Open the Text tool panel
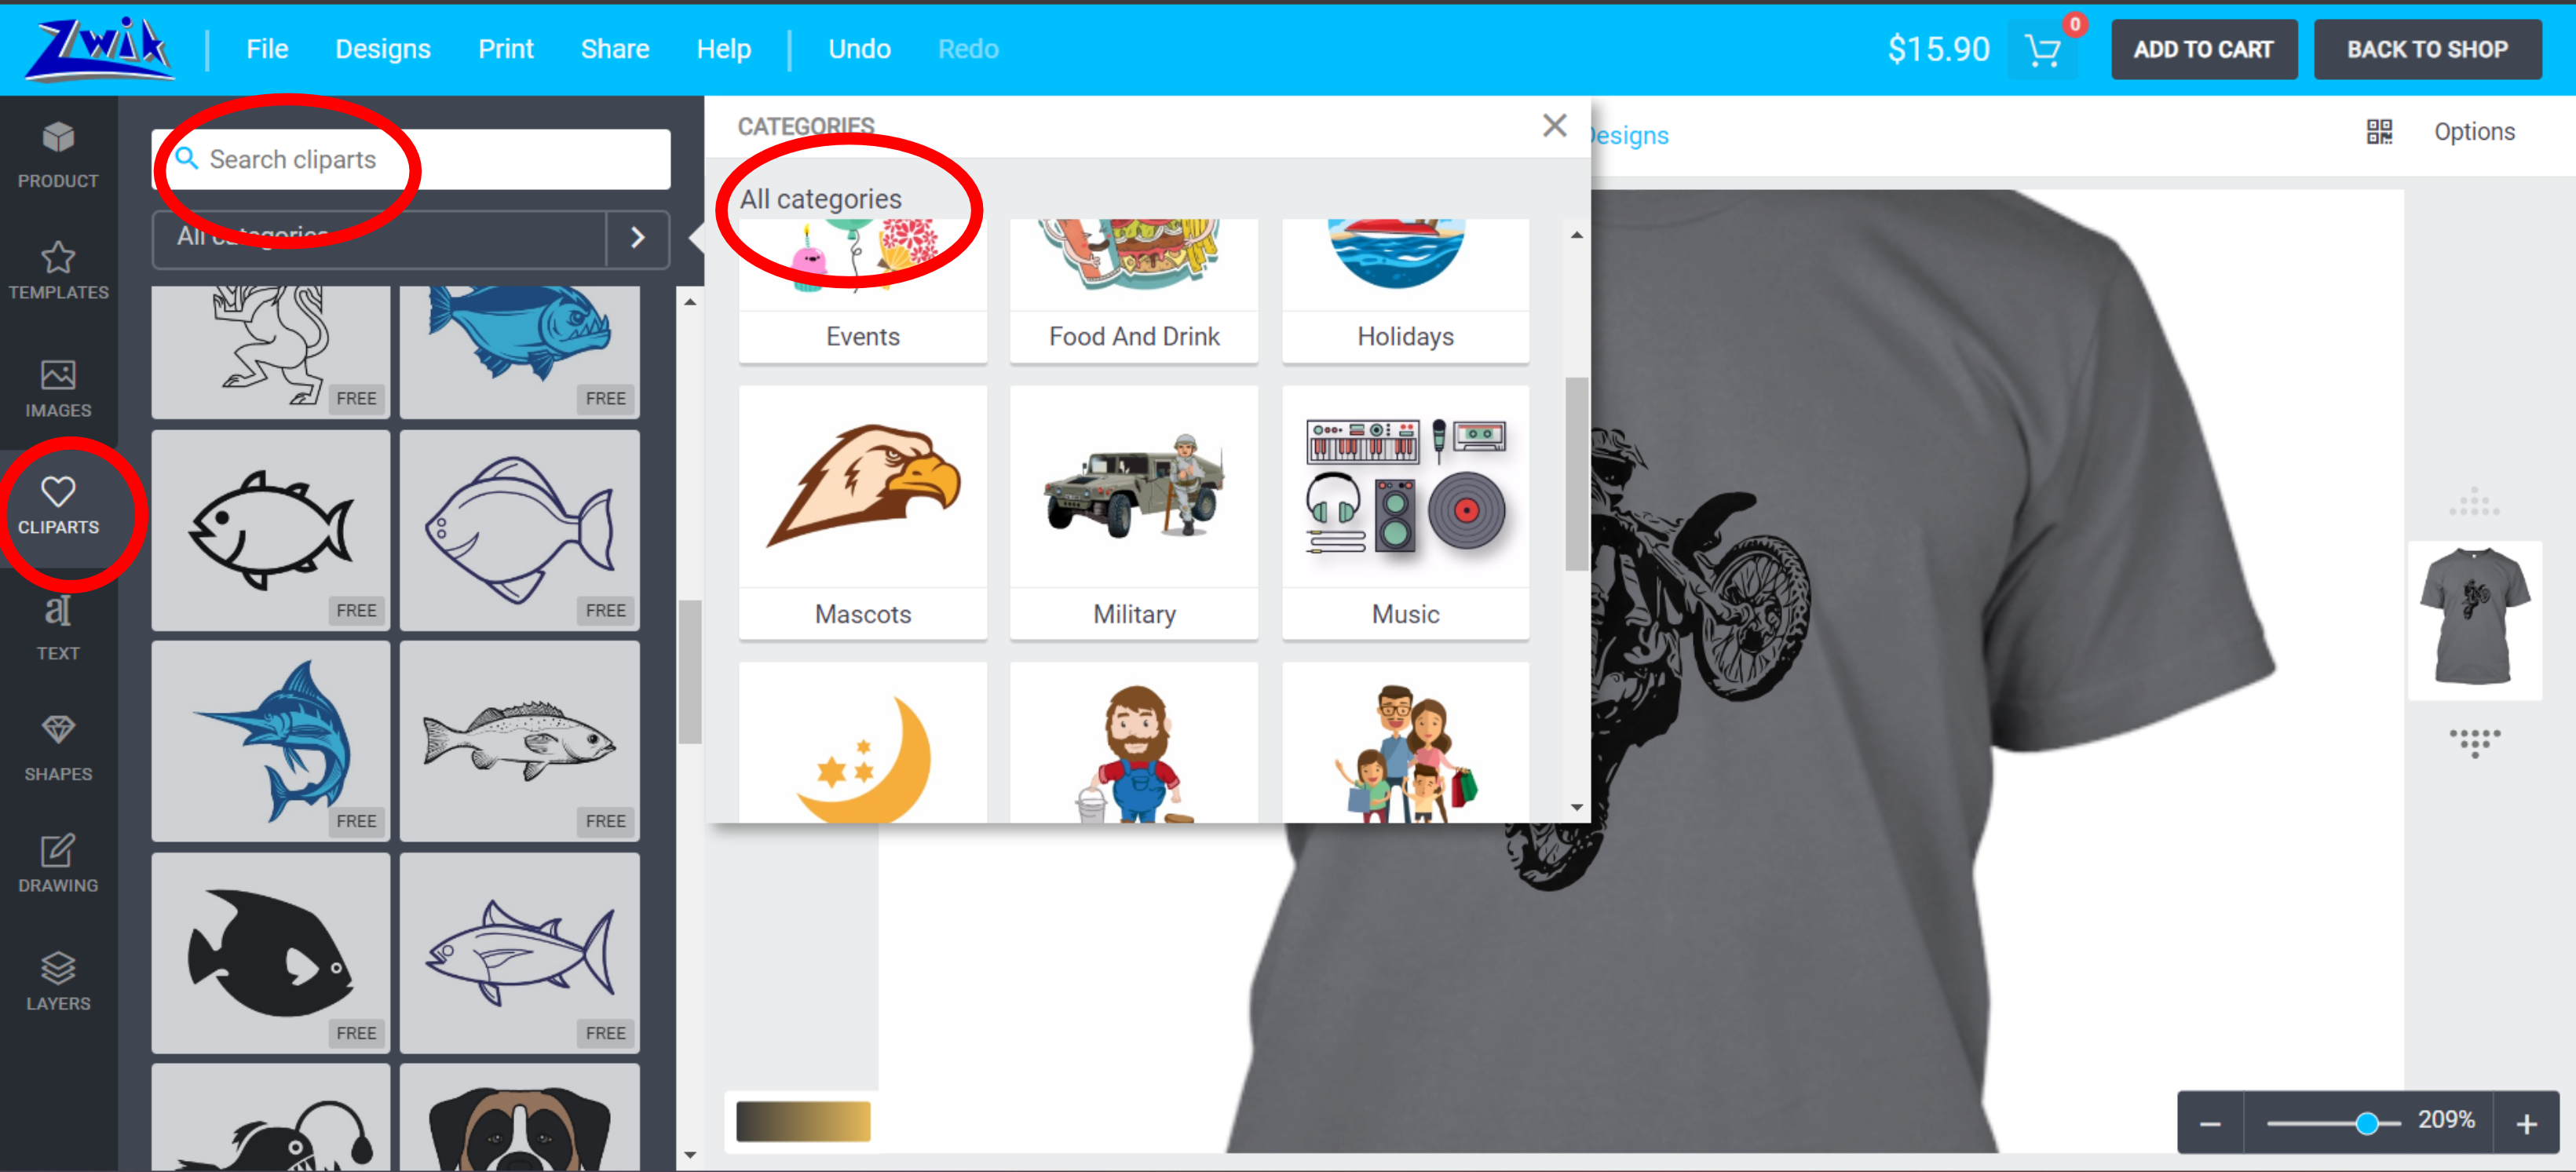The height and width of the screenshot is (1172, 2576). point(58,628)
